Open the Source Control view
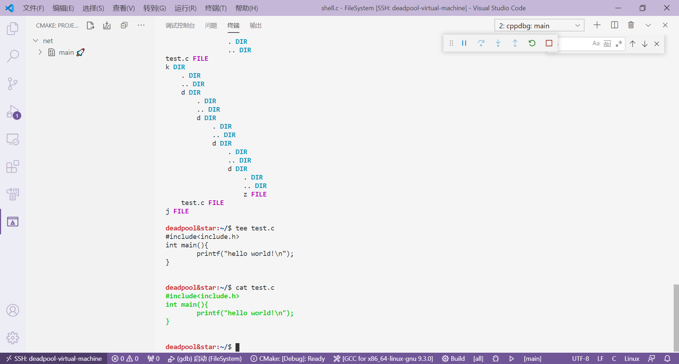This screenshot has width=679, height=364. click(x=13, y=84)
